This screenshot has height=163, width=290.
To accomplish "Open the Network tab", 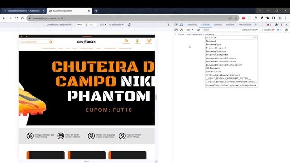I will [x=230, y=24].
